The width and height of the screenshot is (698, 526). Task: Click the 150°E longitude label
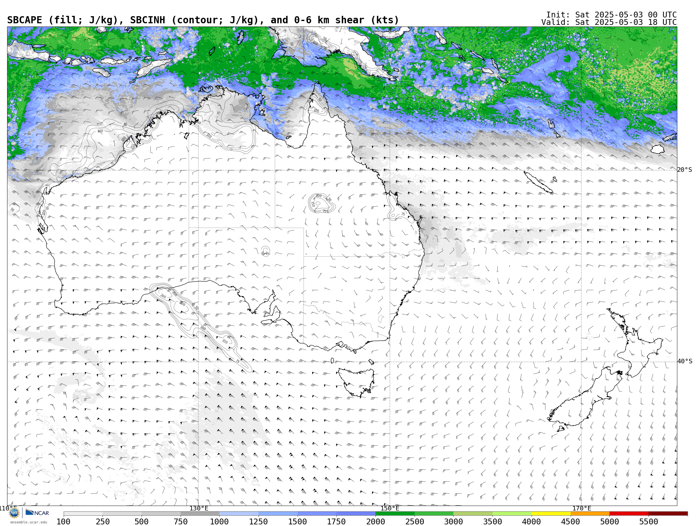[390, 508]
